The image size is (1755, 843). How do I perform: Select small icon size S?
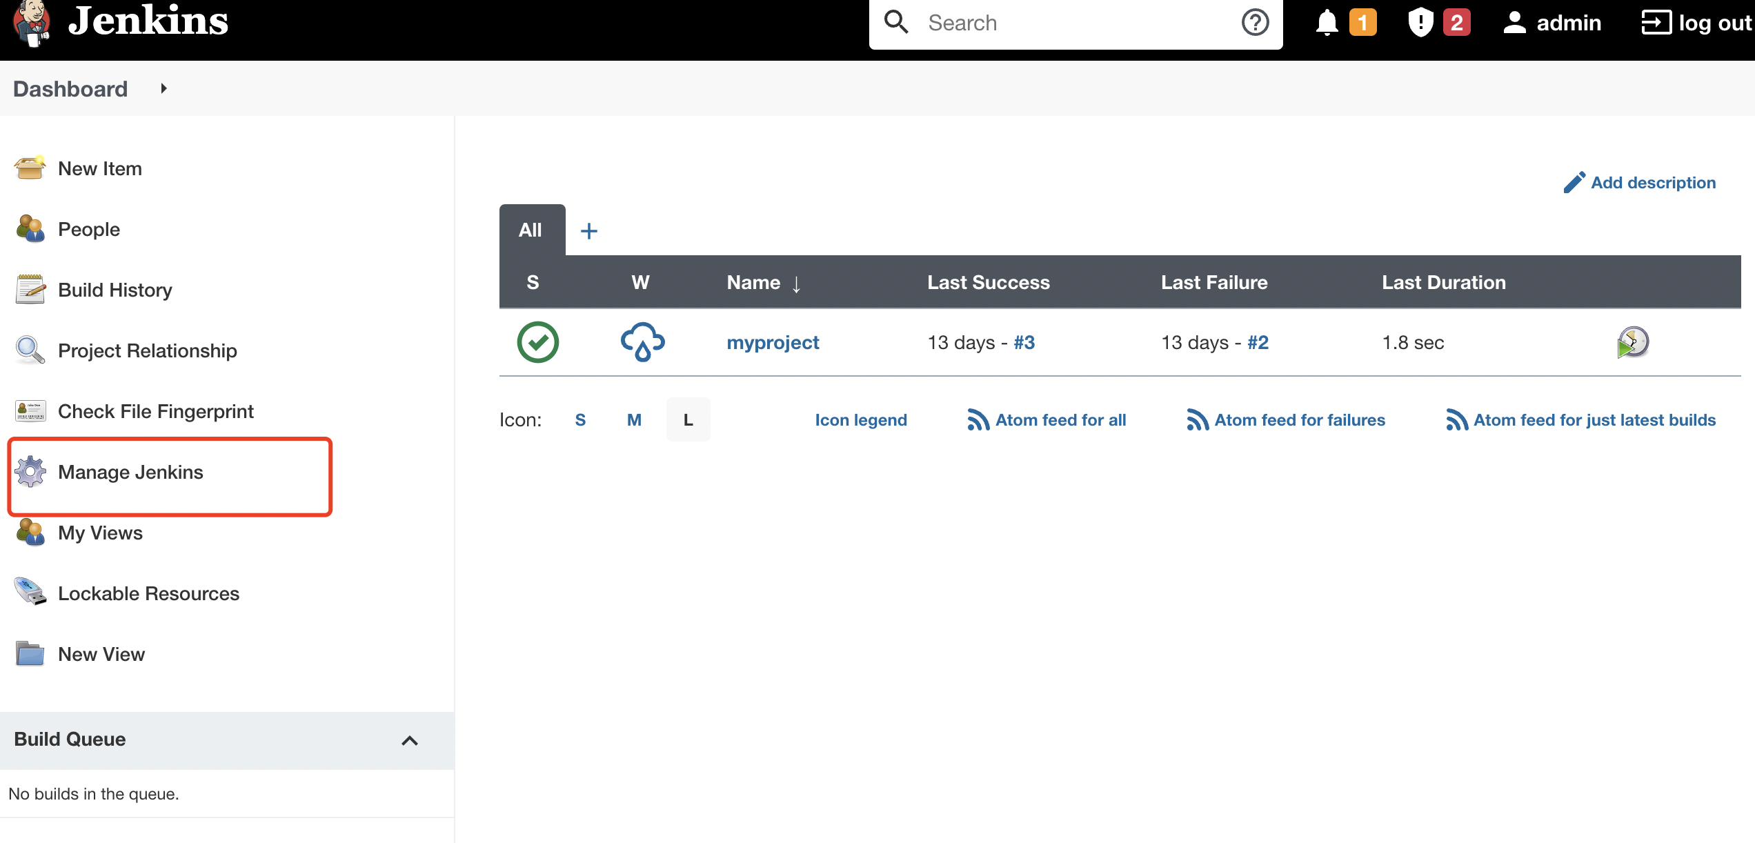click(580, 420)
